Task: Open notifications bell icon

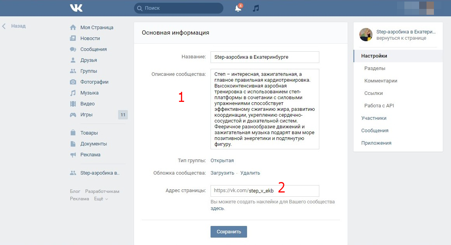Action: [x=238, y=8]
